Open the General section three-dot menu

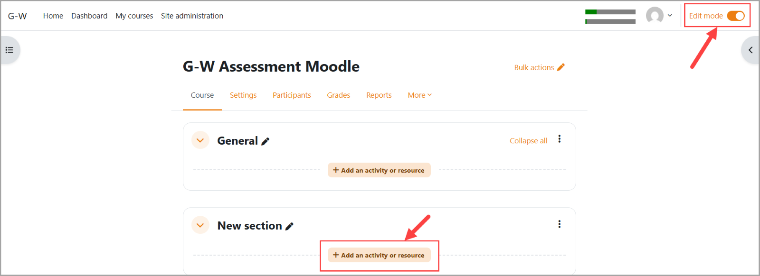coord(560,139)
